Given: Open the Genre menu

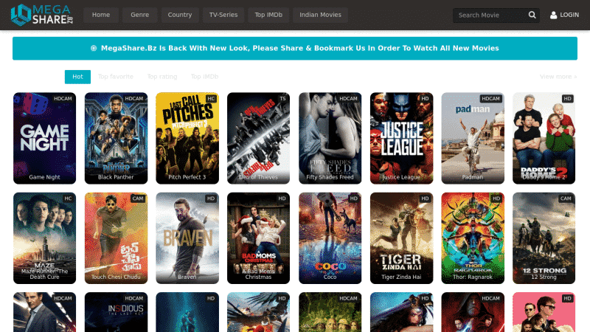Looking at the screenshot, I should click(x=139, y=15).
